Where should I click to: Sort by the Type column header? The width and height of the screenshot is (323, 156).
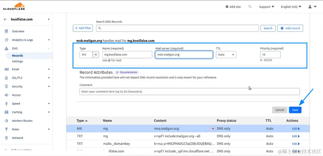[x=82, y=121]
